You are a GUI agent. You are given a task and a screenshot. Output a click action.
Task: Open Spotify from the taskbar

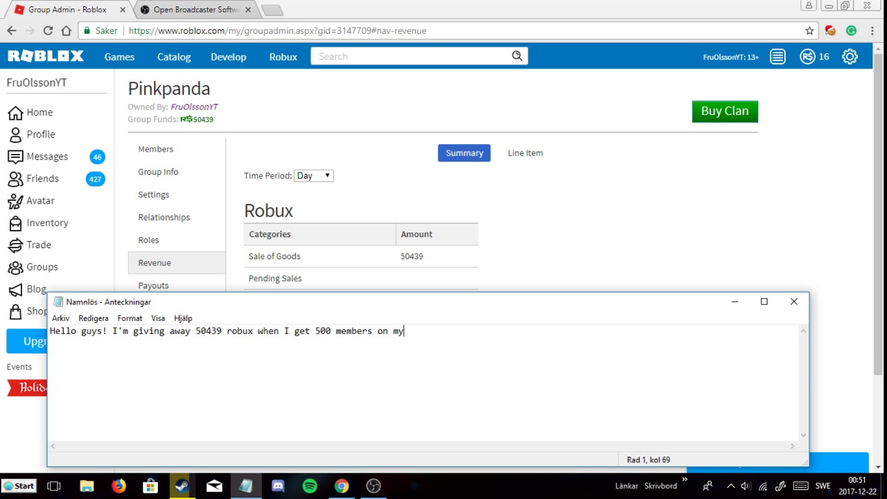tap(310, 486)
